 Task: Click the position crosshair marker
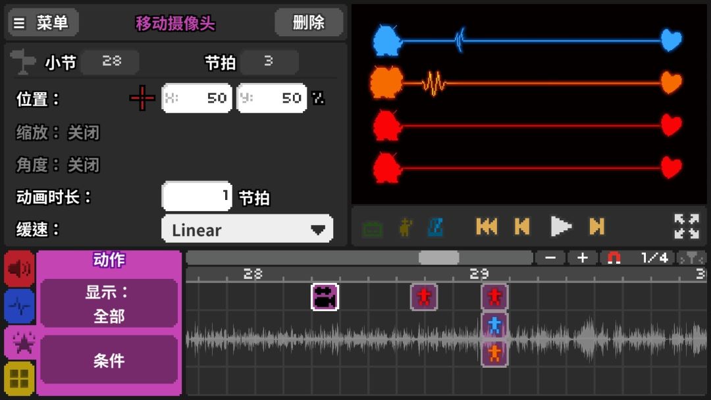click(142, 97)
